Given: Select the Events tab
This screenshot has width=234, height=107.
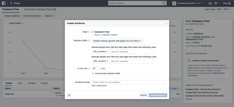Looking at the screenshot, I should pos(9,83).
